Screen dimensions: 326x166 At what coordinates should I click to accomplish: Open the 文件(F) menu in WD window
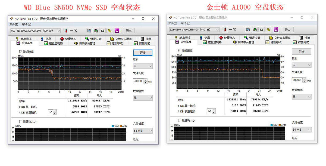tap(14, 24)
